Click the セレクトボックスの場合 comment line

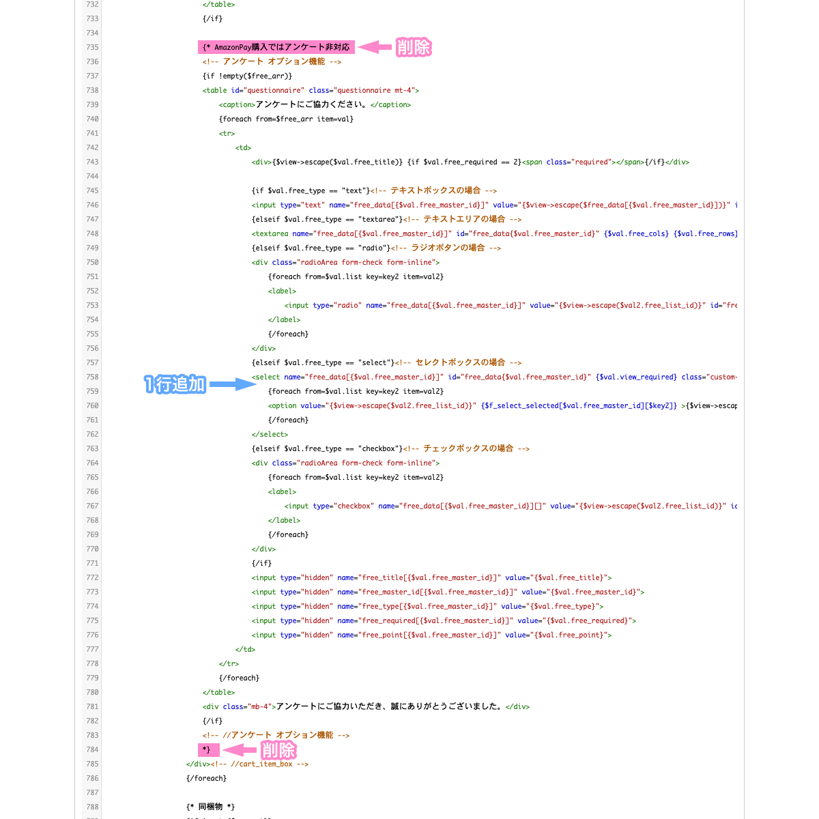(386, 362)
